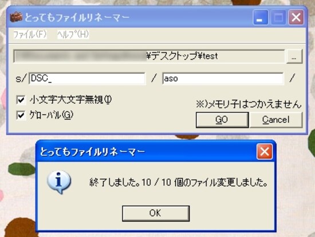Open folder browser with the ... button

294,57
